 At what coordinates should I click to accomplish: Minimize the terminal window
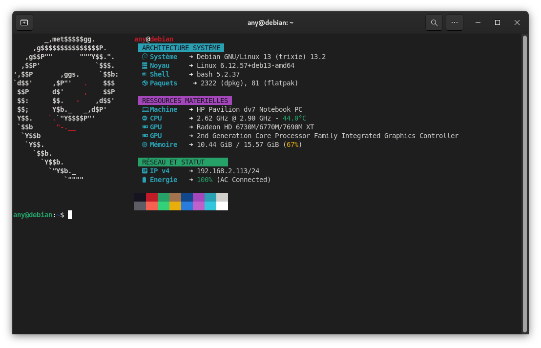coord(478,22)
